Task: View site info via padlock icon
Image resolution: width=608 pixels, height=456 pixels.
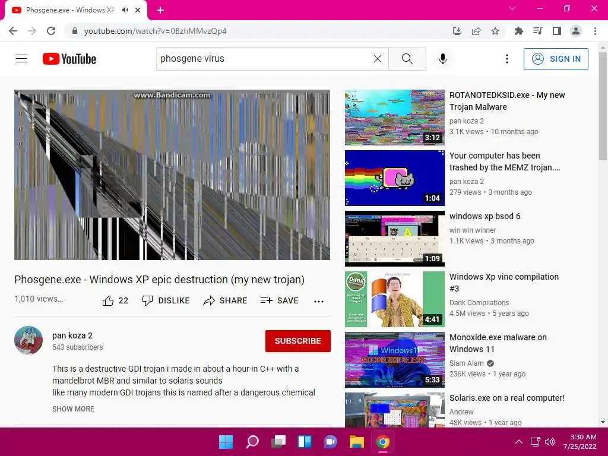Action: pyautogui.click(x=75, y=31)
